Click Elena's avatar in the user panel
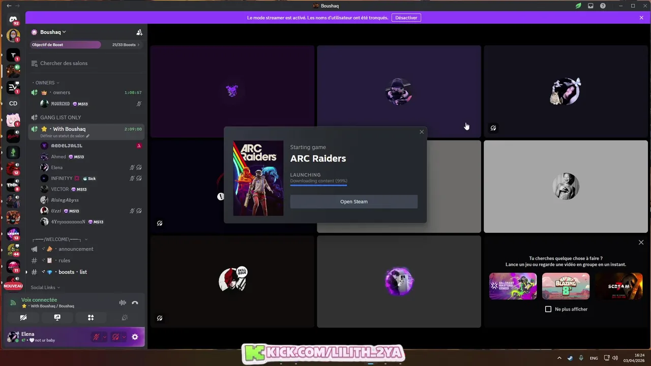 (x=13, y=337)
